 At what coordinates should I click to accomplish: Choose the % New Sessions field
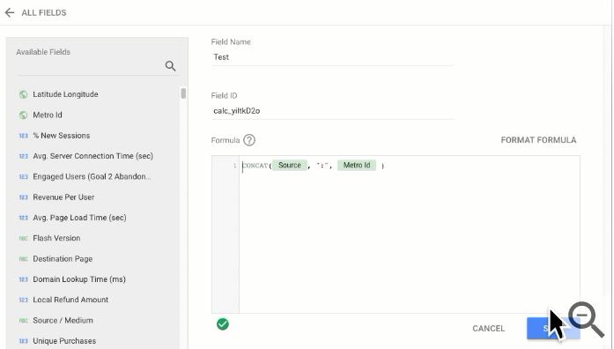tap(62, 136)
